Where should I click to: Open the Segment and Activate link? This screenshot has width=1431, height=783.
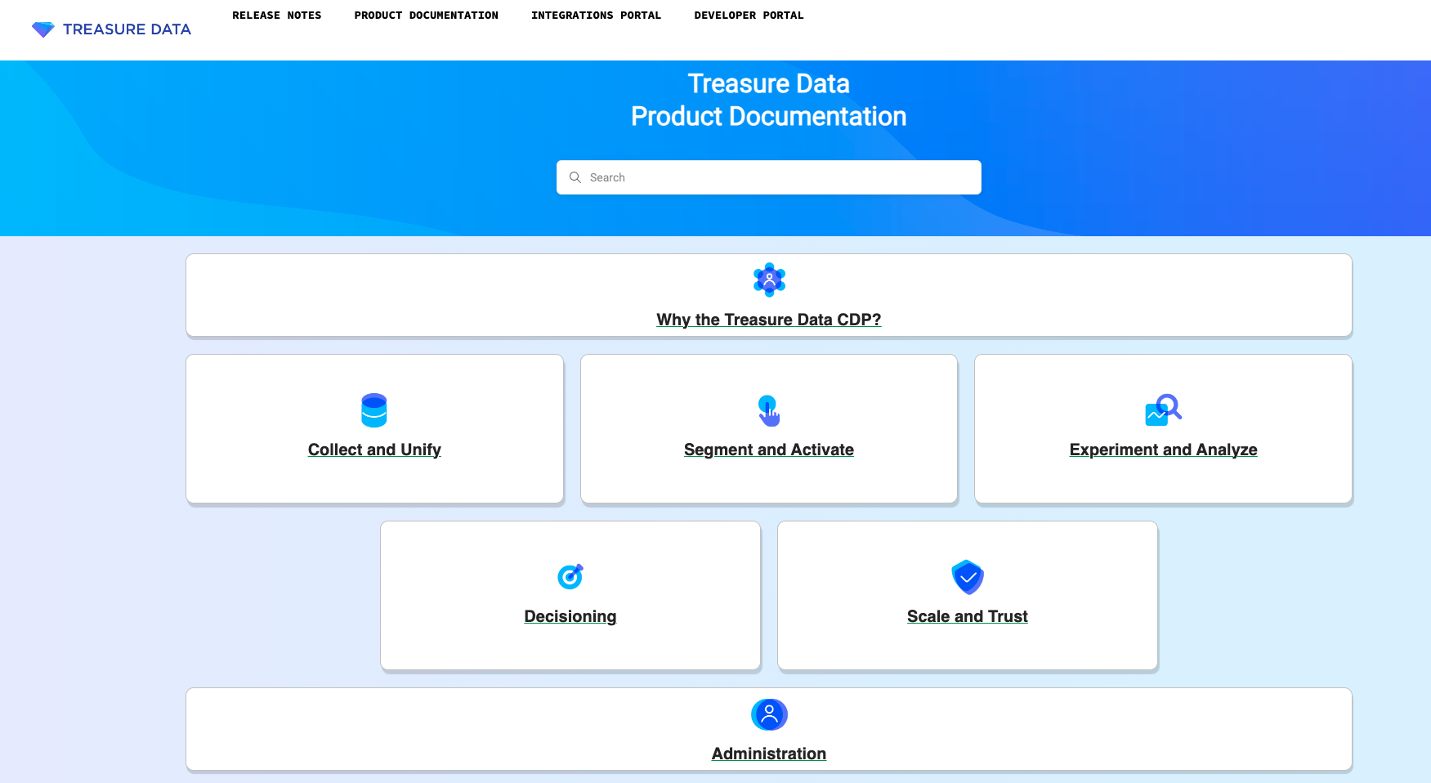point(768,450)
